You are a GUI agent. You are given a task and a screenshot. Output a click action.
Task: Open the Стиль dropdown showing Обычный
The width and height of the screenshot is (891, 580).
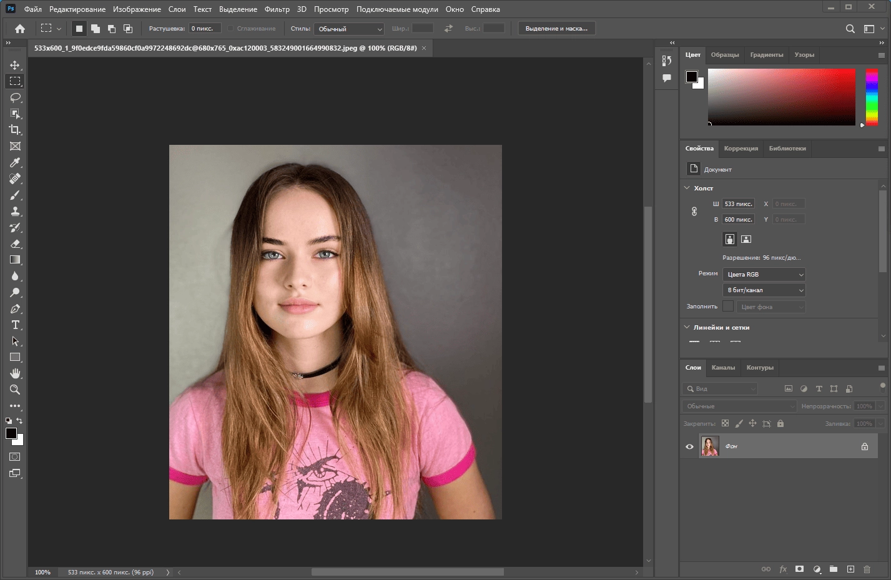point(349,29)
